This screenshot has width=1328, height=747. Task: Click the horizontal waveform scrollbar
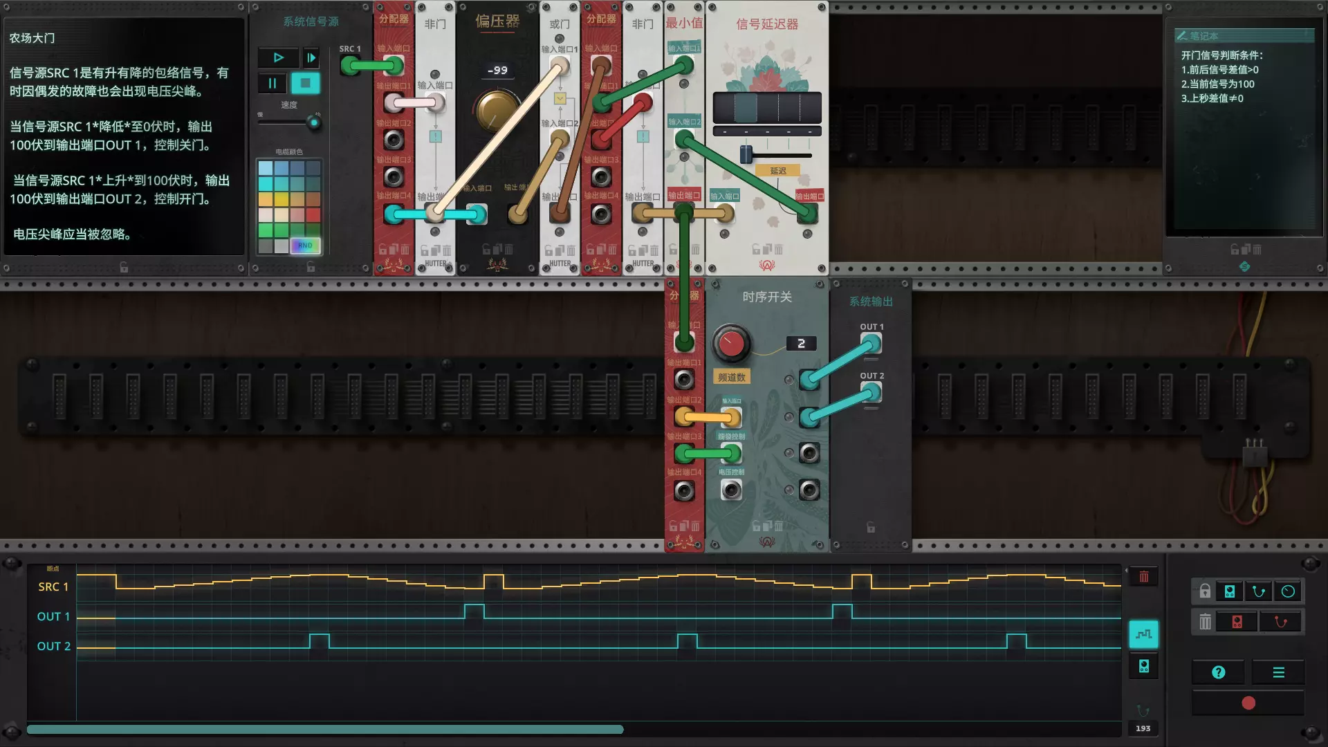coord(325,730)
